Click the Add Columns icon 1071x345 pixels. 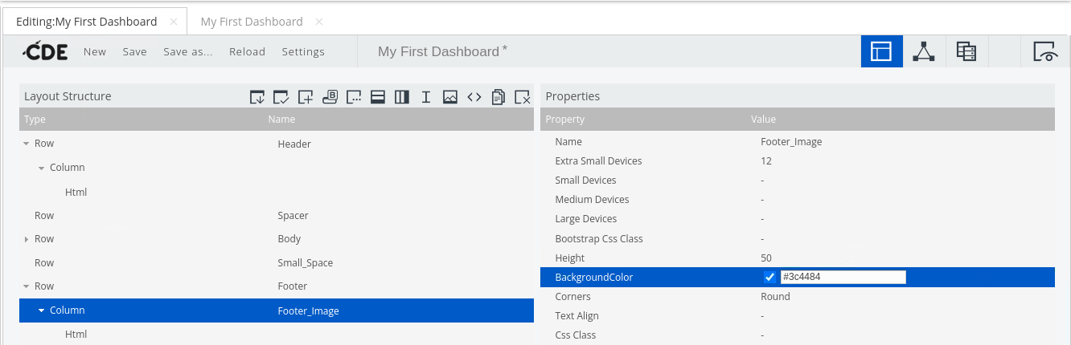click(x=402, y=97)
